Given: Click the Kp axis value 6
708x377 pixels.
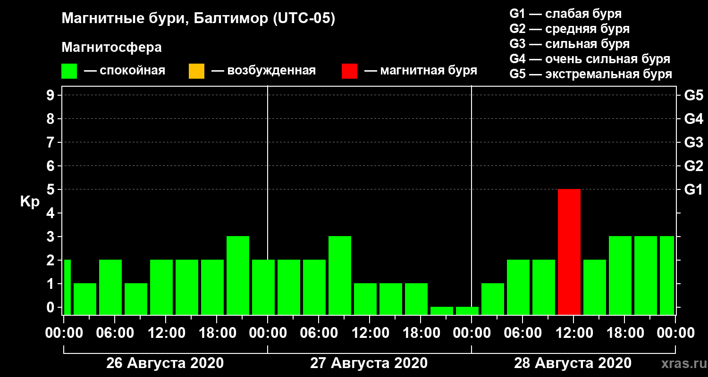Looking at the screenshot, I should tap(51, 166).
